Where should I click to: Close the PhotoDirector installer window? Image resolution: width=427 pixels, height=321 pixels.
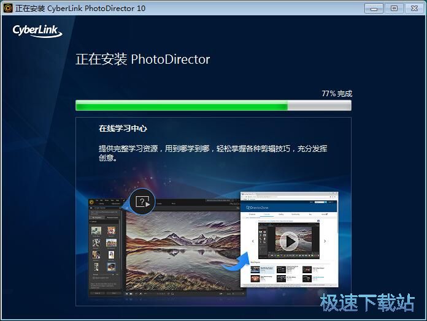pyautogui.click(x=414, y=9)
